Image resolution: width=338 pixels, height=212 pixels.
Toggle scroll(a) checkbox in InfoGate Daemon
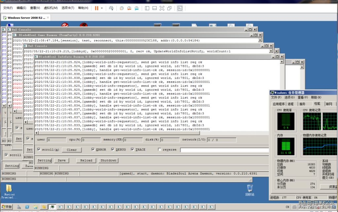tap(39, 149)
